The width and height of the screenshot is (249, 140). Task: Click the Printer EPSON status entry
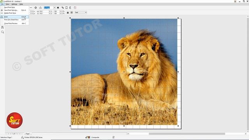click(x=33, y=137)
